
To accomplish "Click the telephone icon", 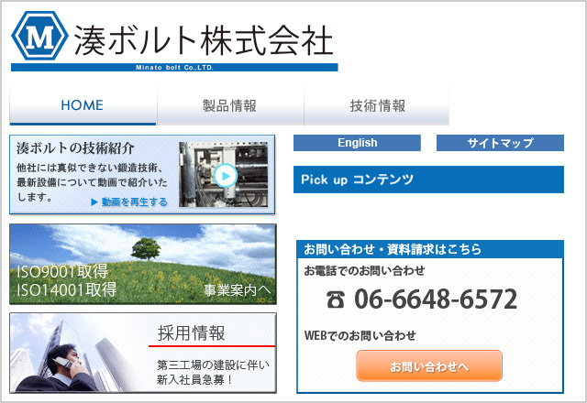I will [x=336, y=300].
